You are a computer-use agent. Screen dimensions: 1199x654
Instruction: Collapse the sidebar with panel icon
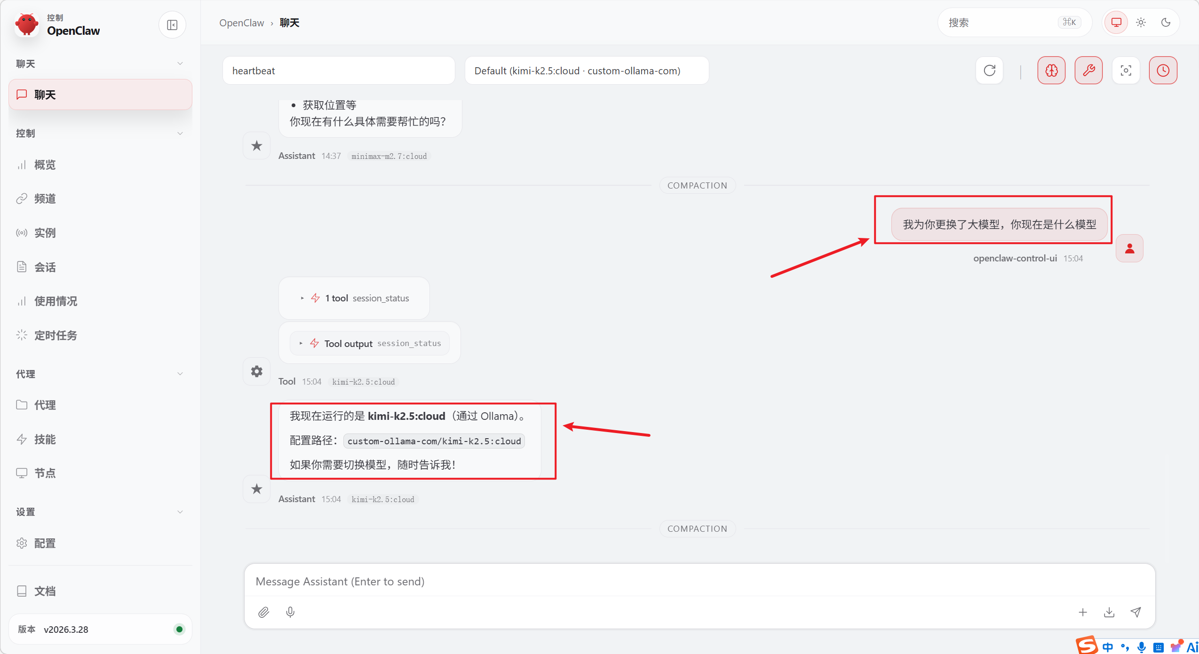pos(172,25)
